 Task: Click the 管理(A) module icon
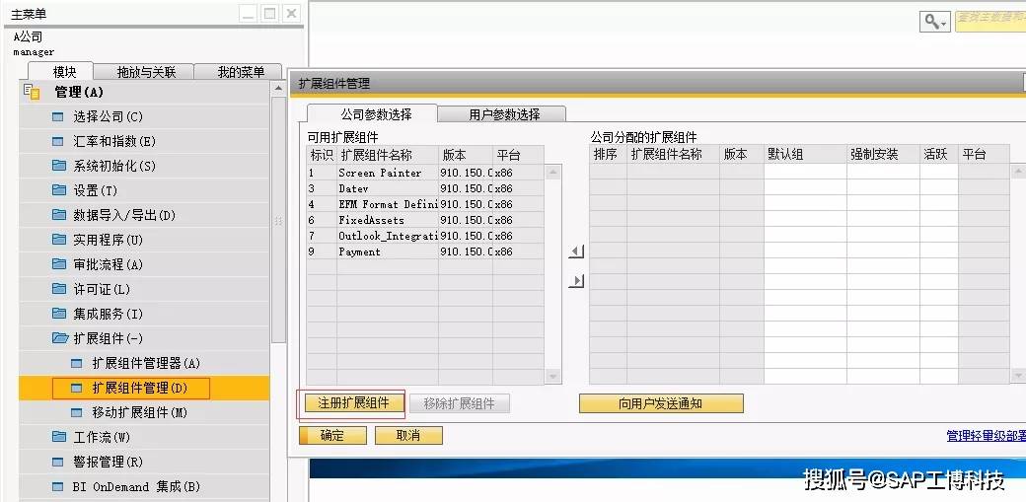pos(32,92)
